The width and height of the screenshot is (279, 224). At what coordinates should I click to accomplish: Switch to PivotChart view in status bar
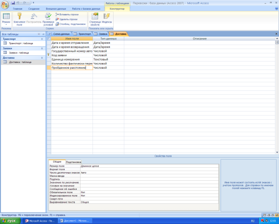click(x=273, y=215)
